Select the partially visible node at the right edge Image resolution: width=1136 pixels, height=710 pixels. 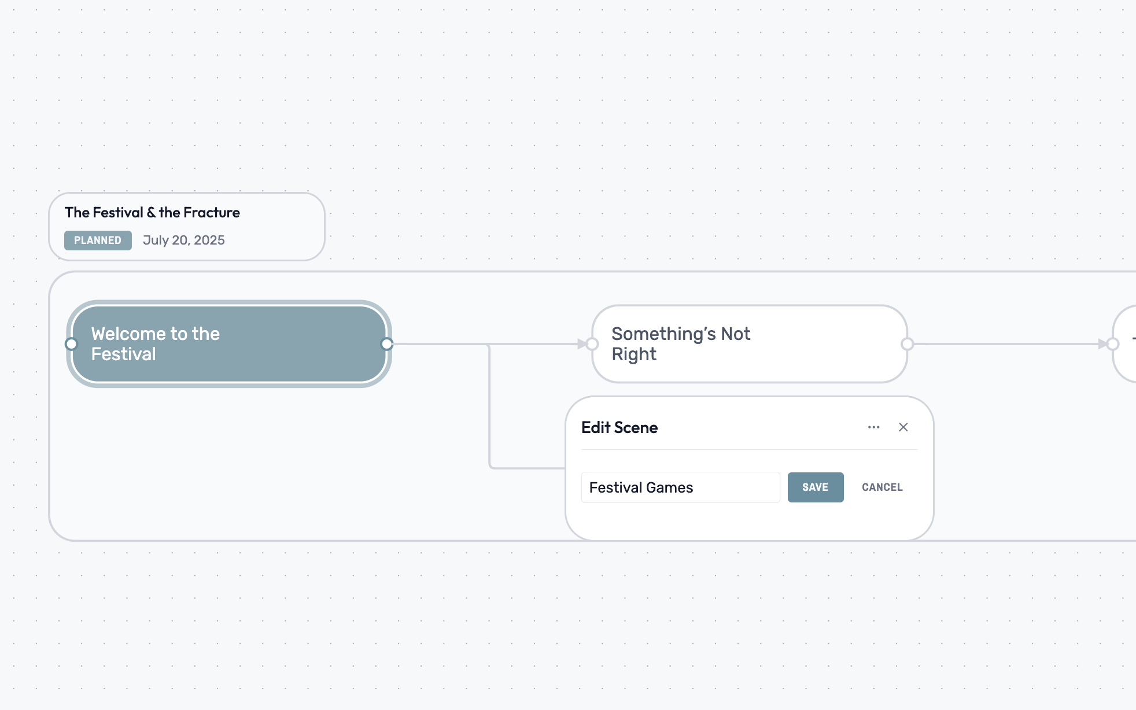pyautogui.click(x=1128, y=343)
